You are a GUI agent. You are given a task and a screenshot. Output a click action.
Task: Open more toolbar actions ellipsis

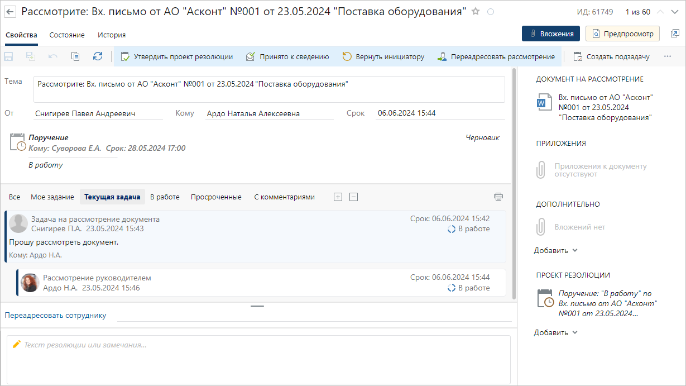click(668, 56)
